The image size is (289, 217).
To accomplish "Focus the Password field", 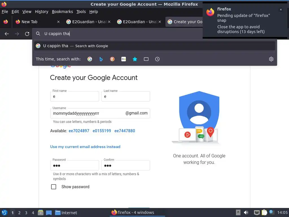I will (x=75, y=165).
